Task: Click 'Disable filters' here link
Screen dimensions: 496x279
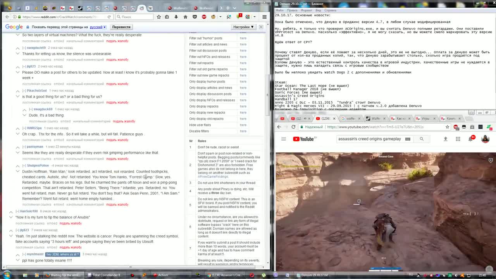Action: pyautogui.click(x=243, y=131)
